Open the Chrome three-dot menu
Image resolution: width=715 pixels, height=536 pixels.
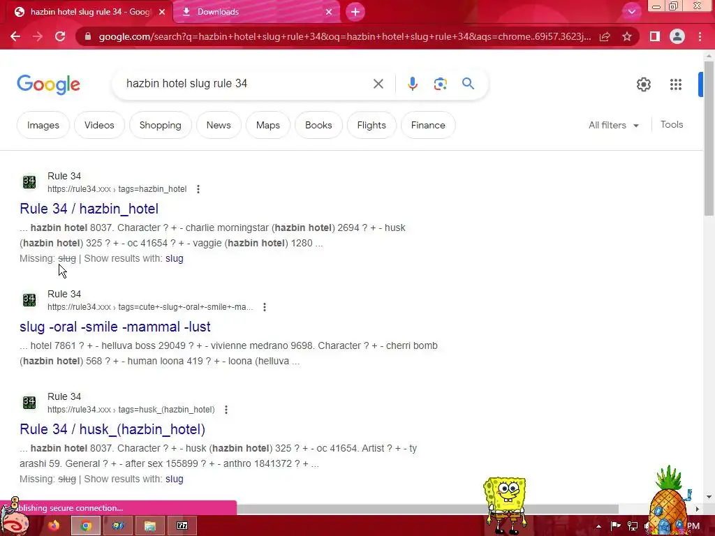pos(700,36)
